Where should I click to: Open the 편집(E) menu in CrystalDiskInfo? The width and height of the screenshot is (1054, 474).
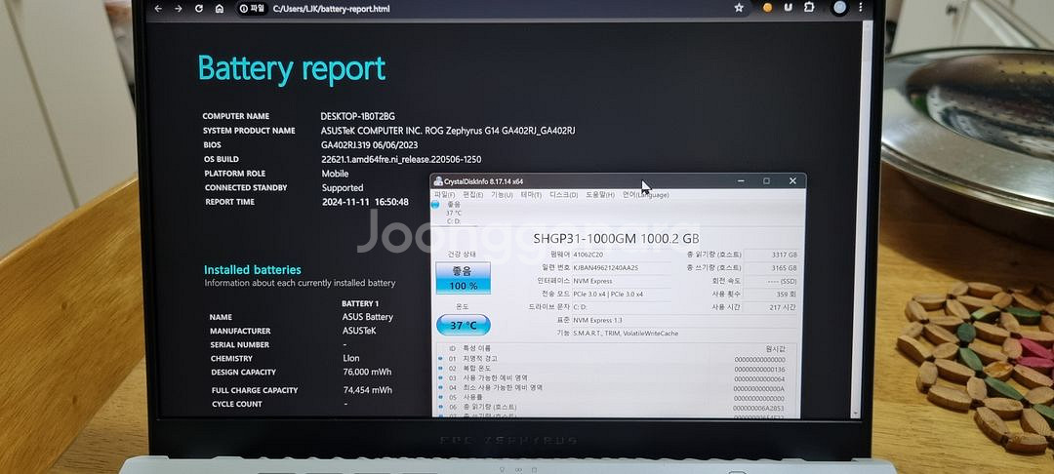click(473, 195)
